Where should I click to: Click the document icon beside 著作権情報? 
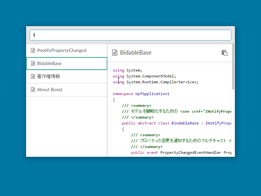[33, 76]
